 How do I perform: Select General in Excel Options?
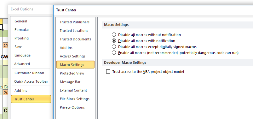pyautogui.click(x=21, y=21)
